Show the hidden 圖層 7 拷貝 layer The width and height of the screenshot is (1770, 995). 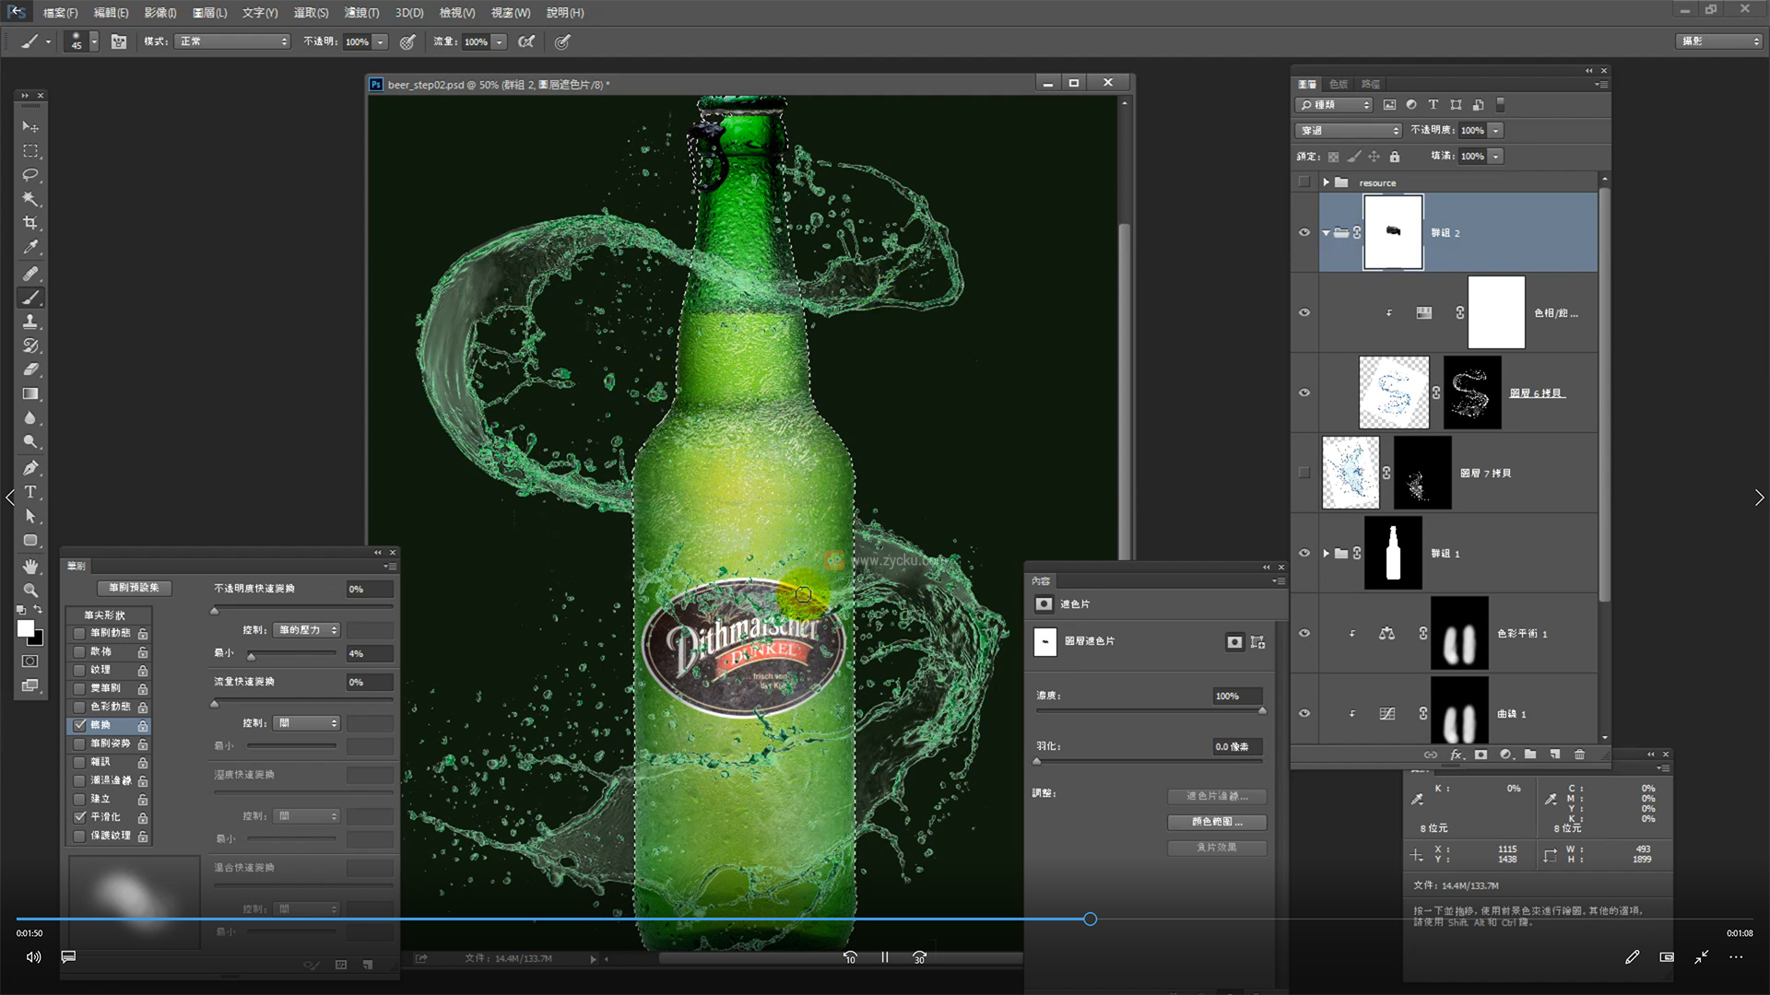[x=1304, y=473]
